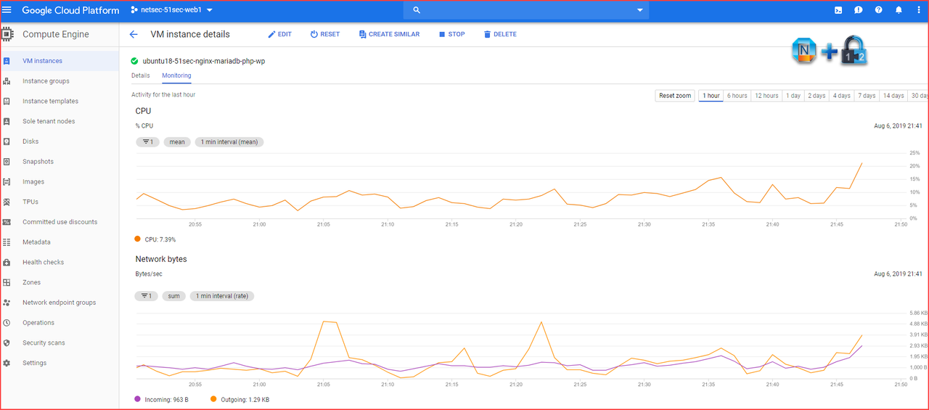Switch to the Monitoring tab
This screenshot has width=929, height=410.
click(176, 75)
